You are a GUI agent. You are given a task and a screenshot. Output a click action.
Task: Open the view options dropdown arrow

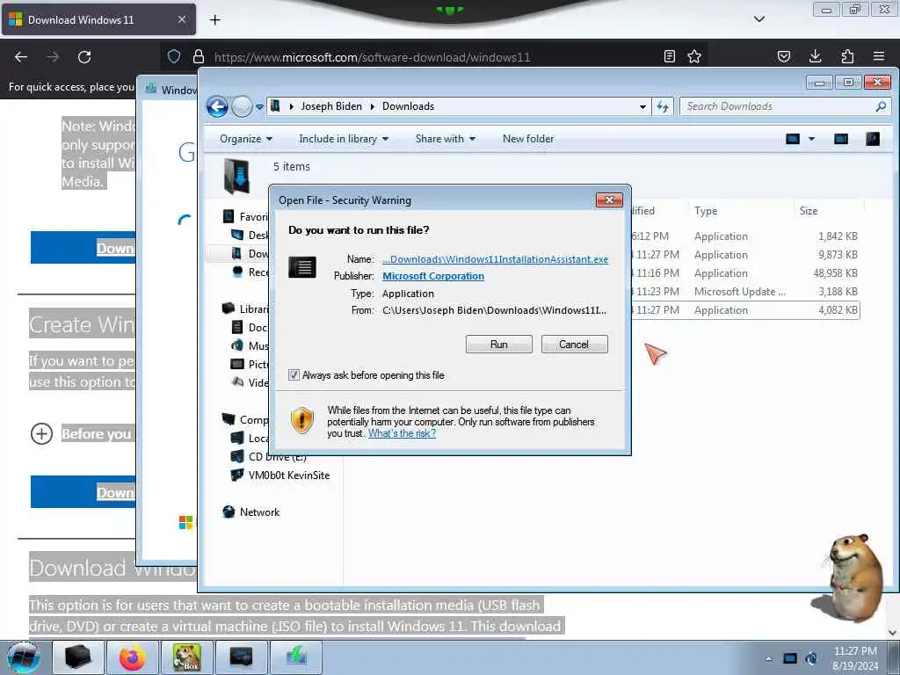[x=811, y=139]
